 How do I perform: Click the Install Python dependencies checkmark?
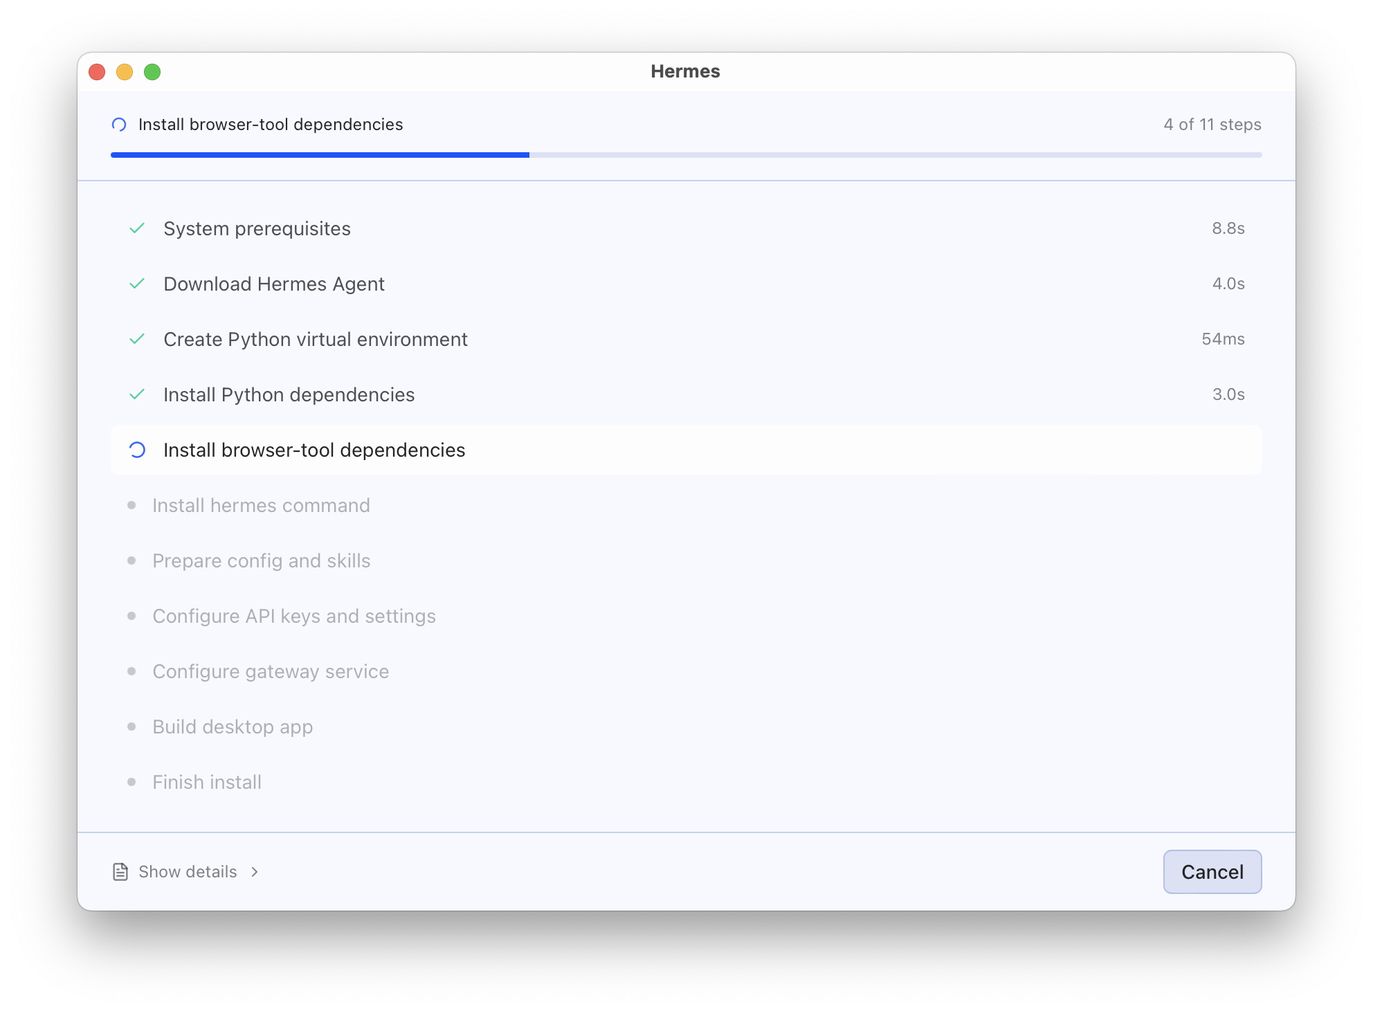137,394
